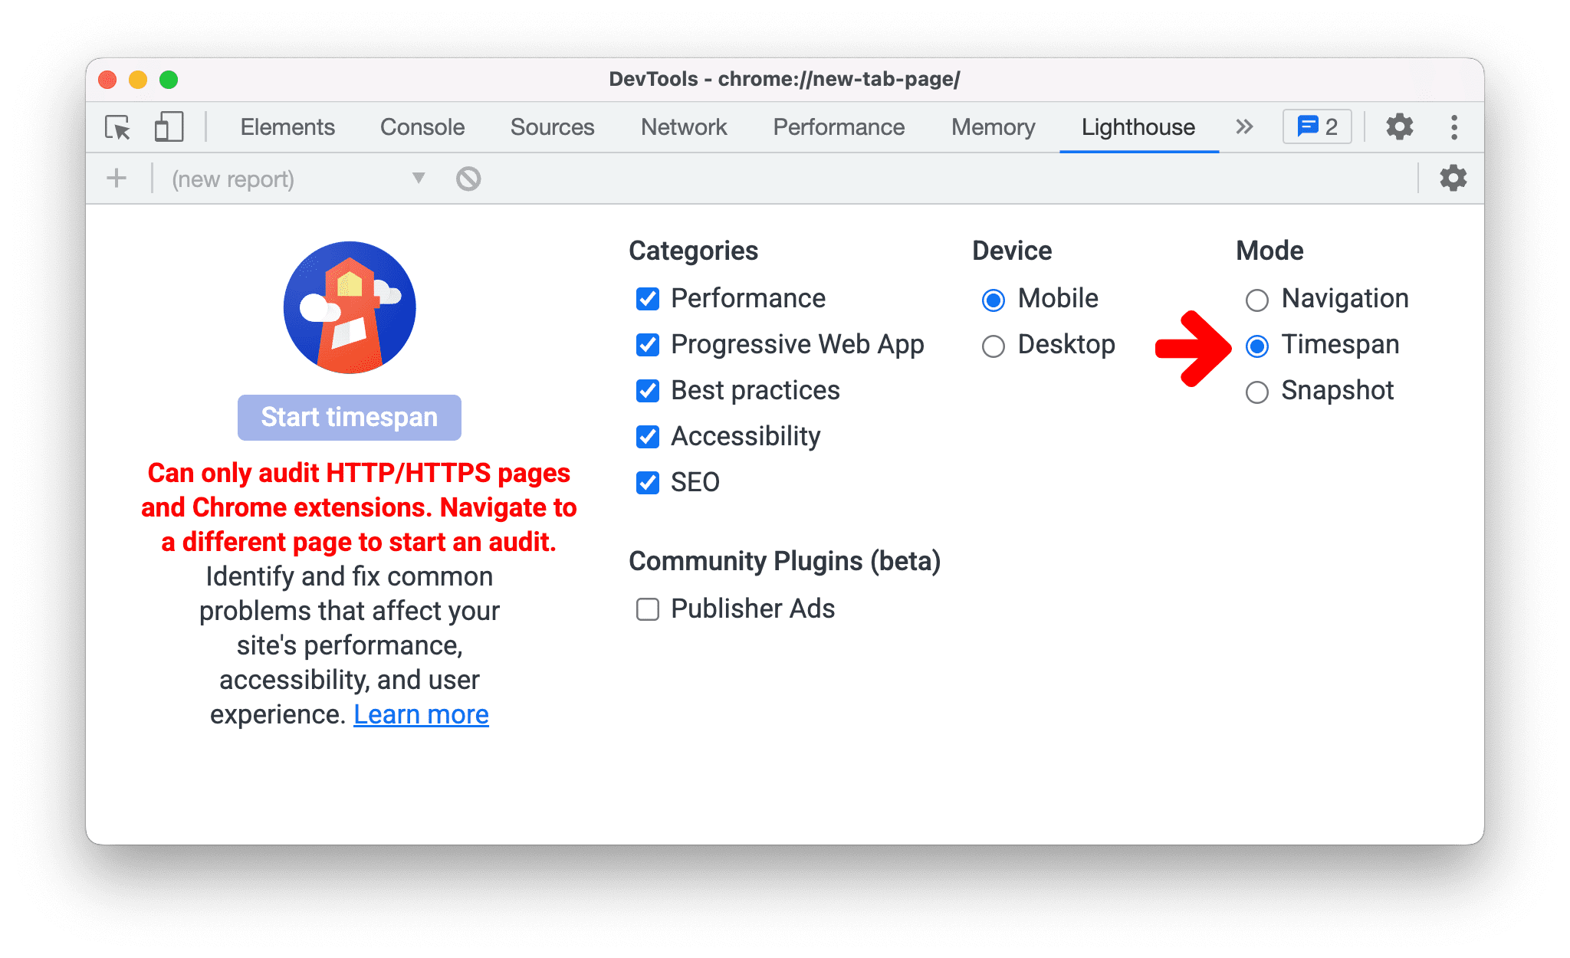1570x958 pixels.
Task: Click the More Tools overflow icon
Action: 1236,126
